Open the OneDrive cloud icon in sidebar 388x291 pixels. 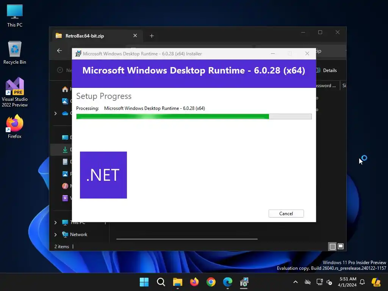[65, 113]
